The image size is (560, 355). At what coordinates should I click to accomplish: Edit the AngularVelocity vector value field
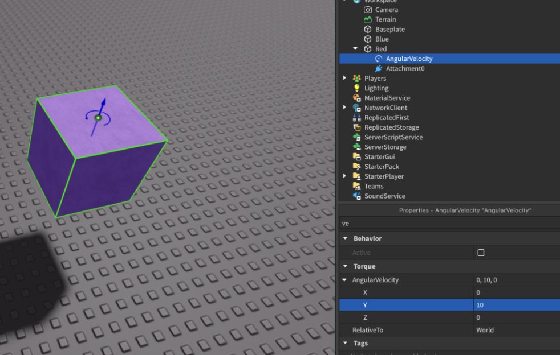517,280
